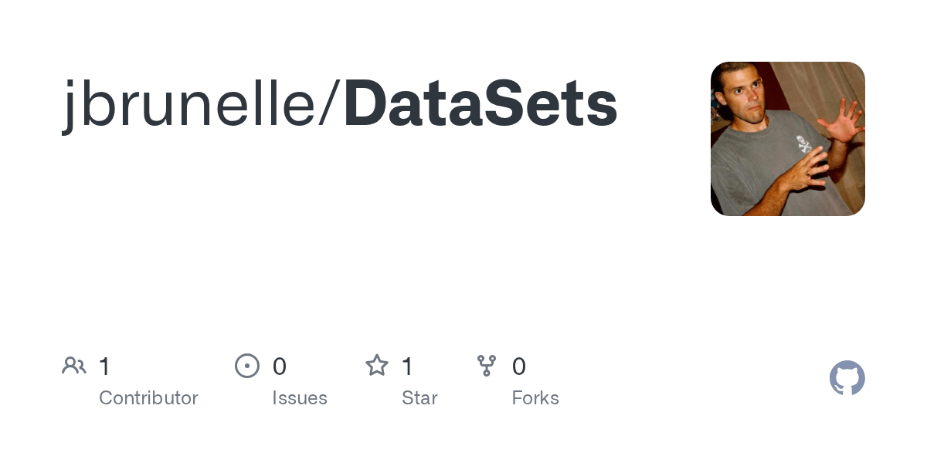Image resolution: width=927 pixels, height=463 pixels.
Task: Click the Forks label text
Action: pyautogui.click(x=535, y=398)
